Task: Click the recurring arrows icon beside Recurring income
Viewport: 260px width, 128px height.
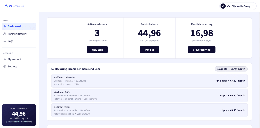Action: [53, 69]
